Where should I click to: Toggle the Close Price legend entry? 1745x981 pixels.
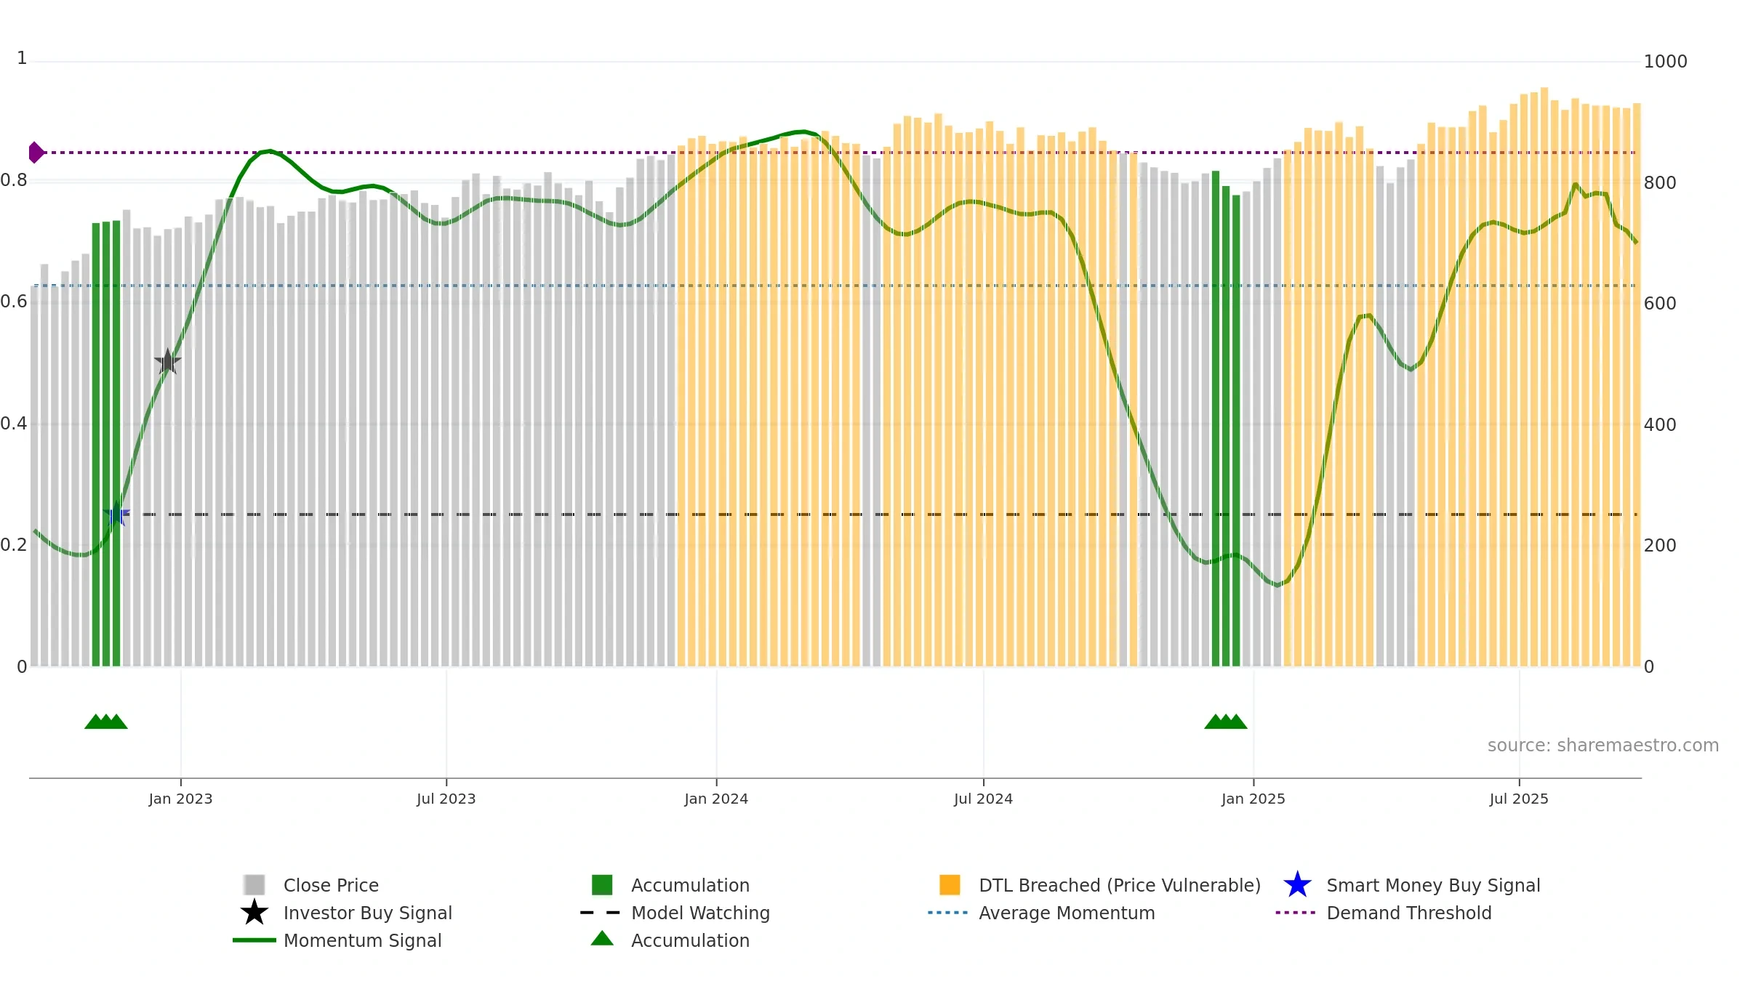(331, 885)
